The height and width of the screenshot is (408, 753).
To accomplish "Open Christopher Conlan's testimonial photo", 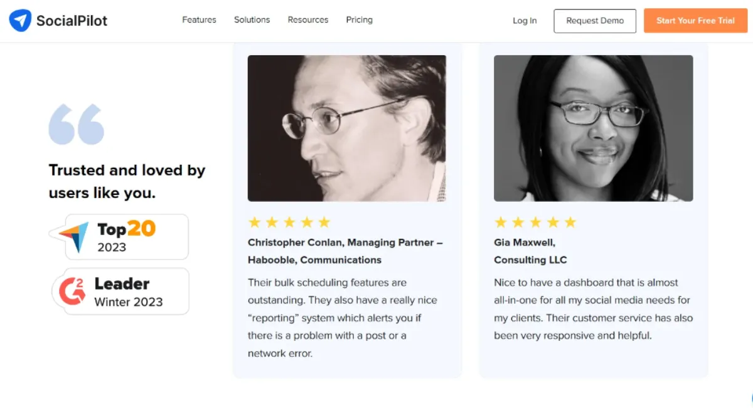I will click(347, 128).
